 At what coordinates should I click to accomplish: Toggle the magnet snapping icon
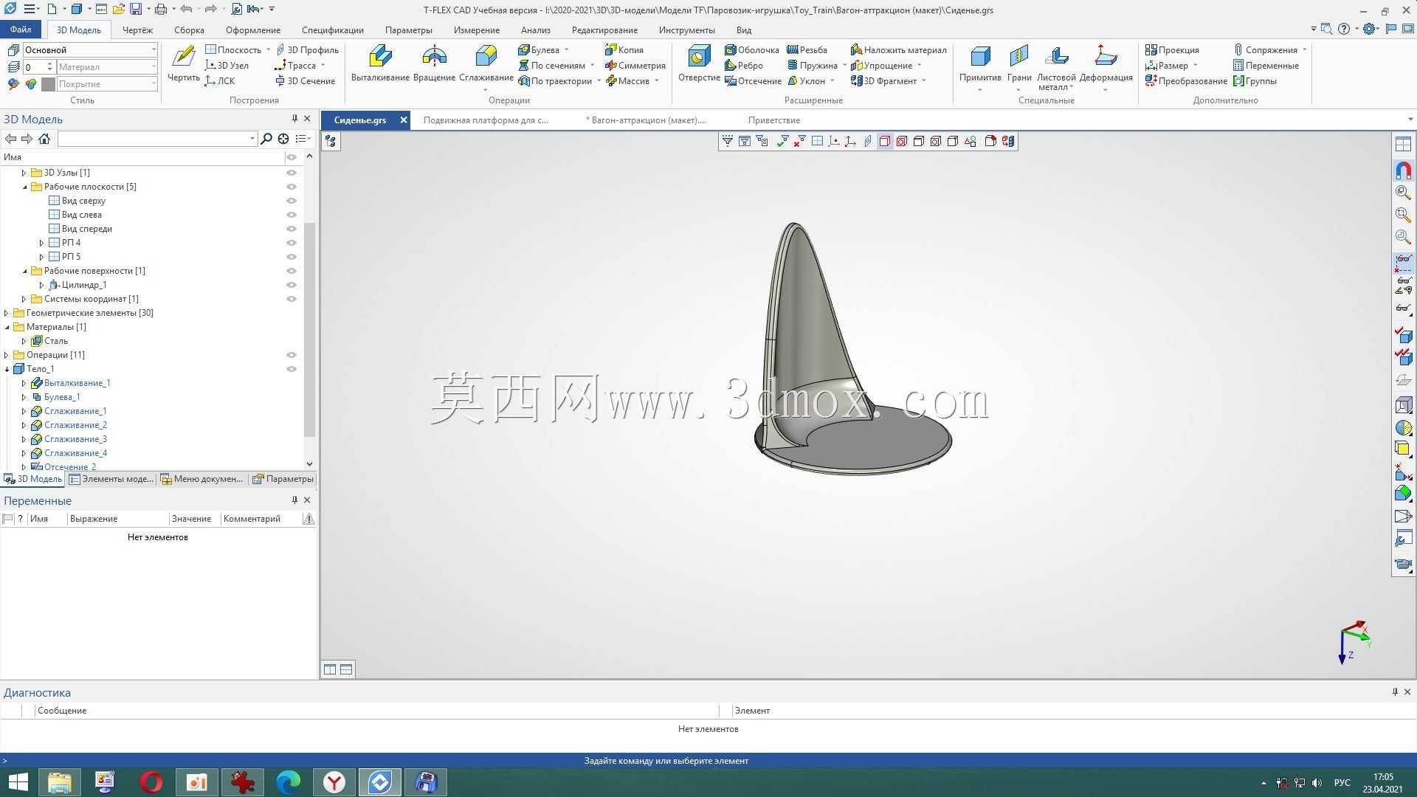point(1403,170)
